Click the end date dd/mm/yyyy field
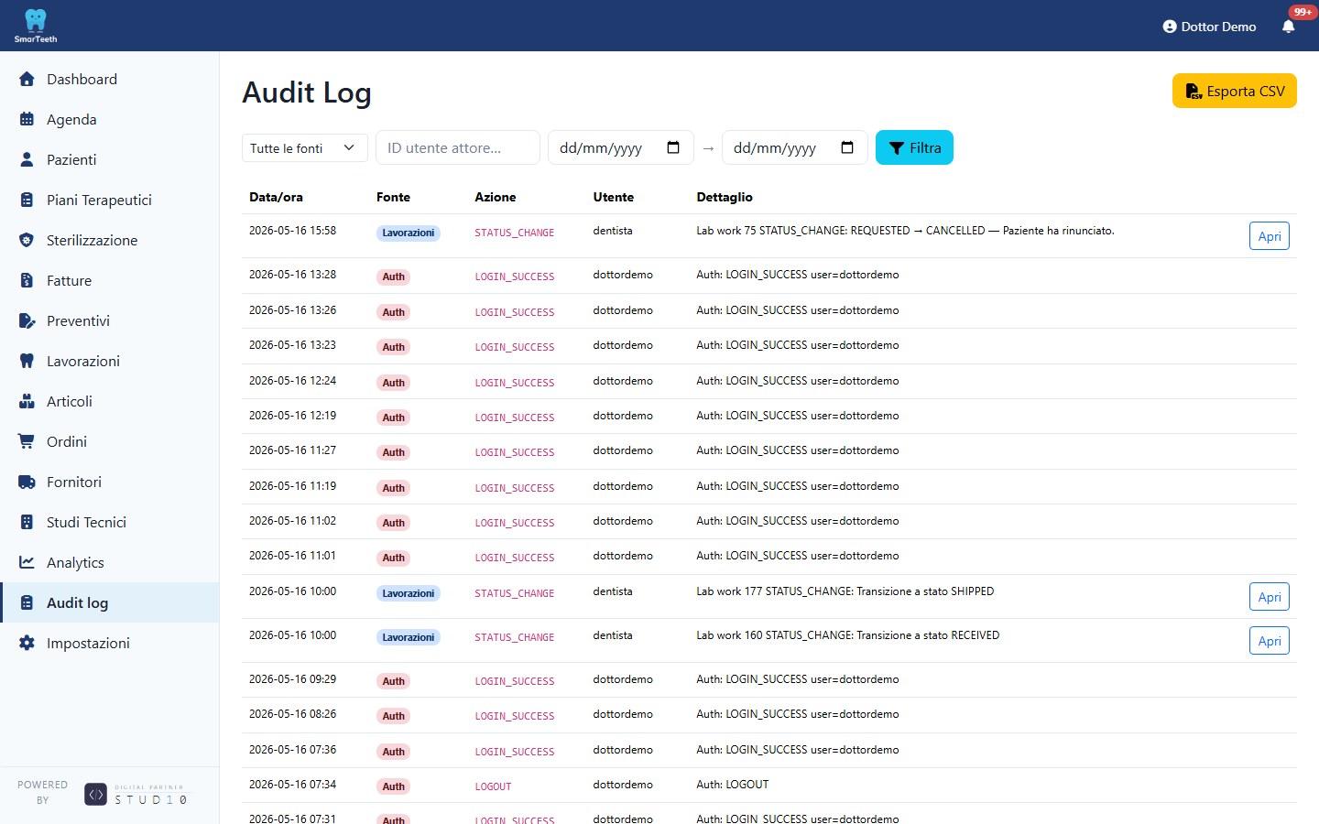The image size is (1319, 824). 795,147
